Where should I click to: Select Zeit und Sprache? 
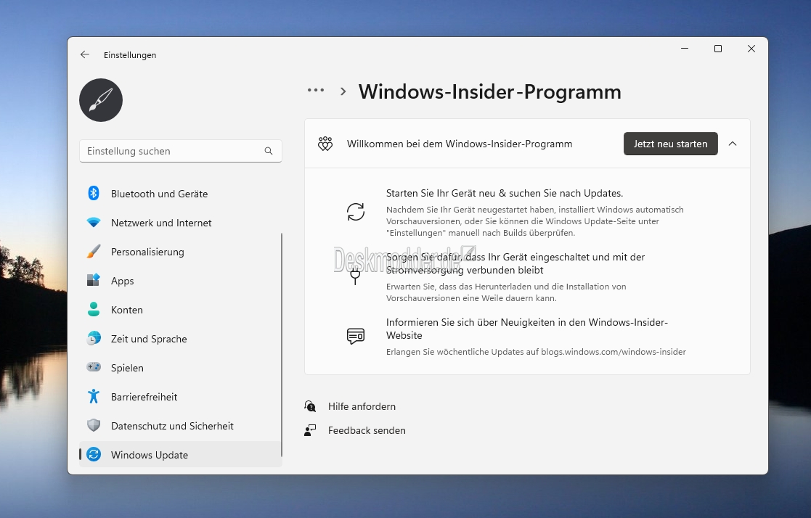pyautogui.click(x=181, y=338)
